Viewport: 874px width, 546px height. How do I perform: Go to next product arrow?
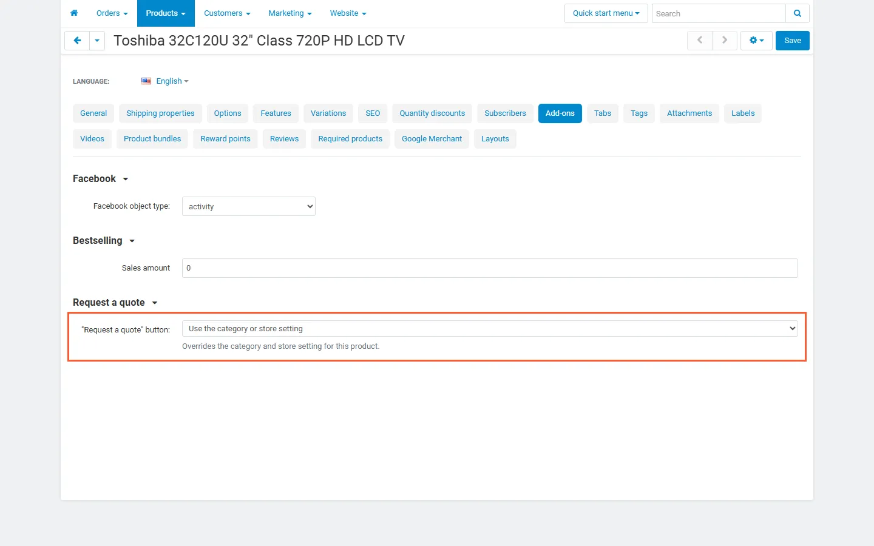click(x=725, y=41)
